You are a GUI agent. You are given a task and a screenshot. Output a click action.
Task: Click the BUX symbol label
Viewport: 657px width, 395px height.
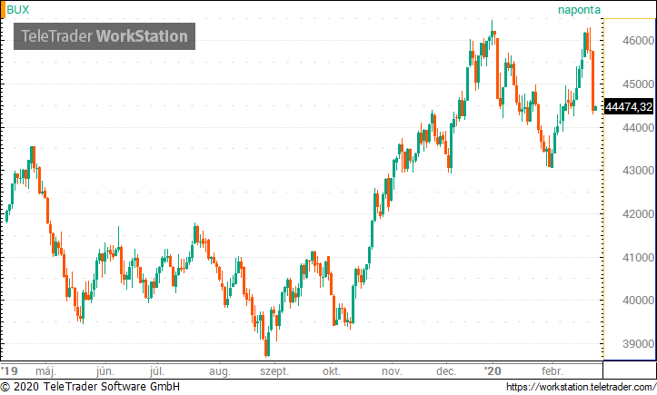coord(17,10)
